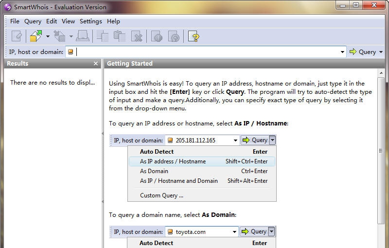Choose As IP / Hostname and Domain
This screenshot has width=389, height=248.
[202, 181]
